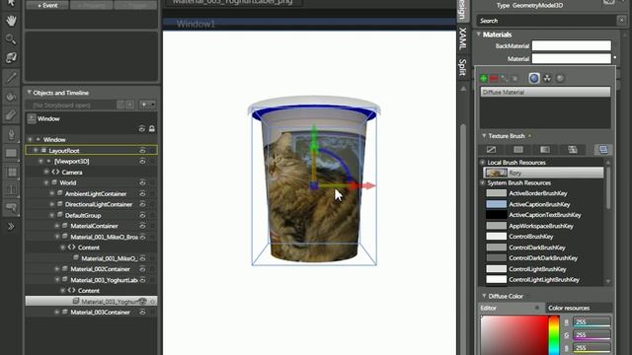The image size is (632, 355).
Task: Select the TextBlock text tool
Action: [x=11, y=189]
